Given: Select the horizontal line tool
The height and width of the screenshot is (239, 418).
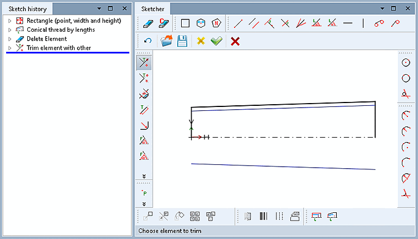Looking at the screenshot, I should click(348, 23).
